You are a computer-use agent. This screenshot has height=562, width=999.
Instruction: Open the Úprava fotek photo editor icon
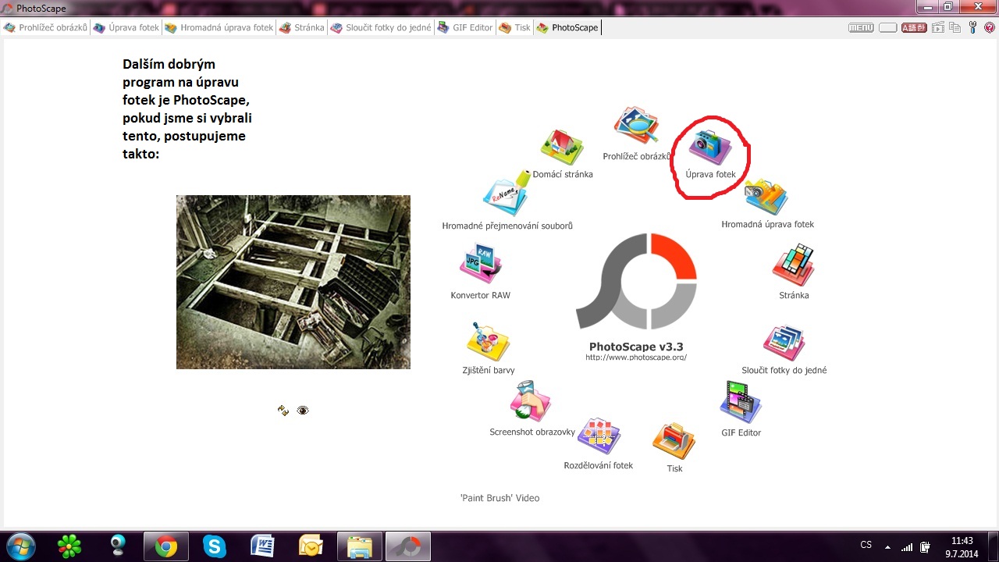pos(709,148)
